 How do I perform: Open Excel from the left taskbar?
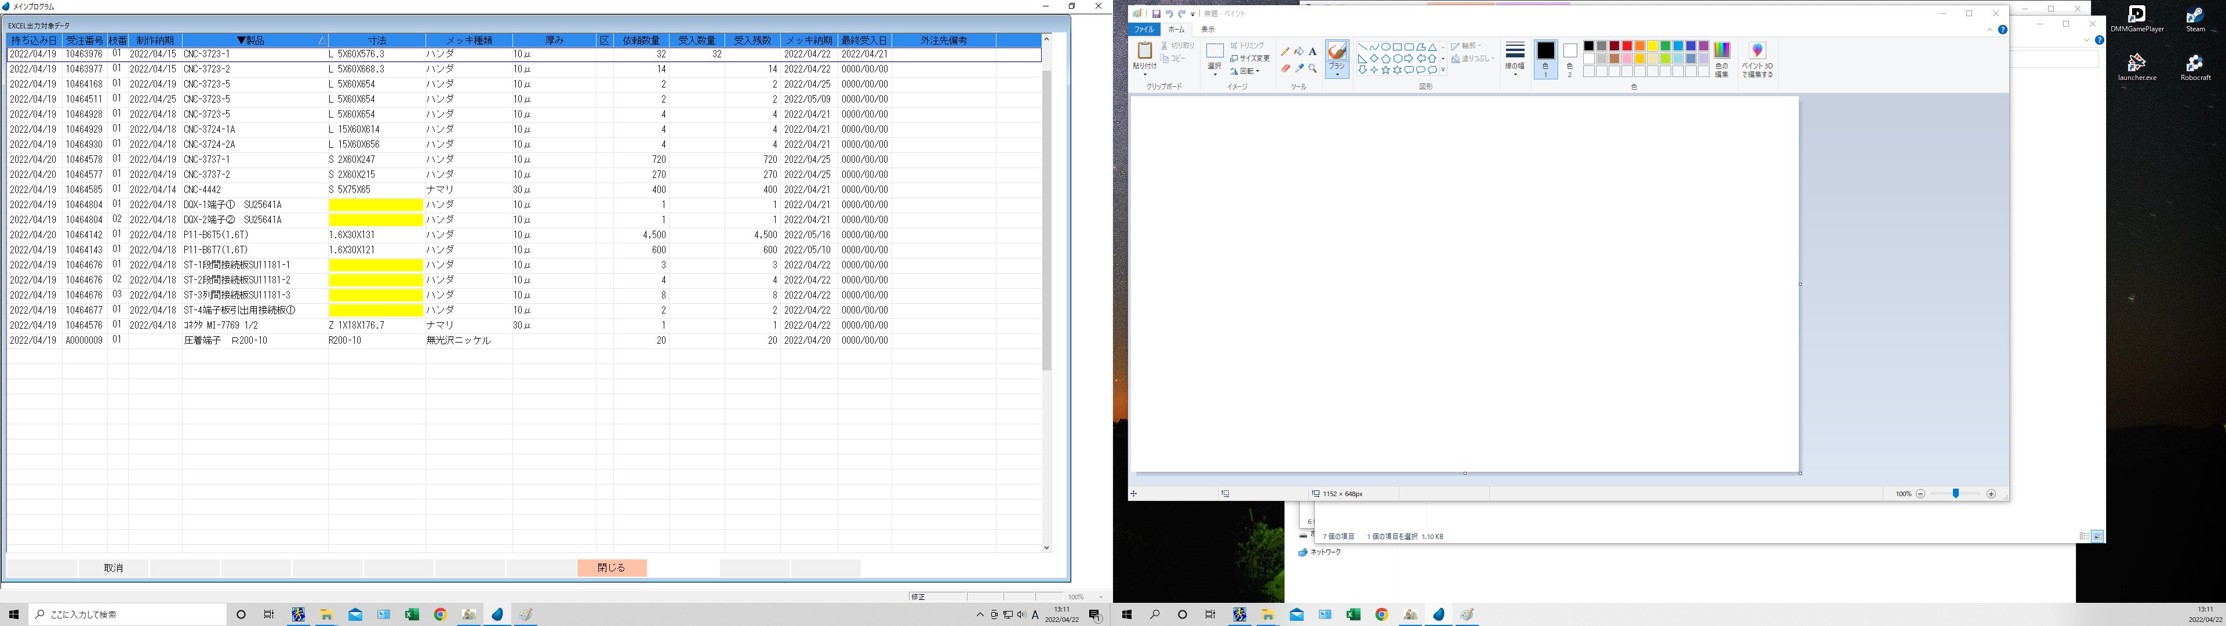412,615
